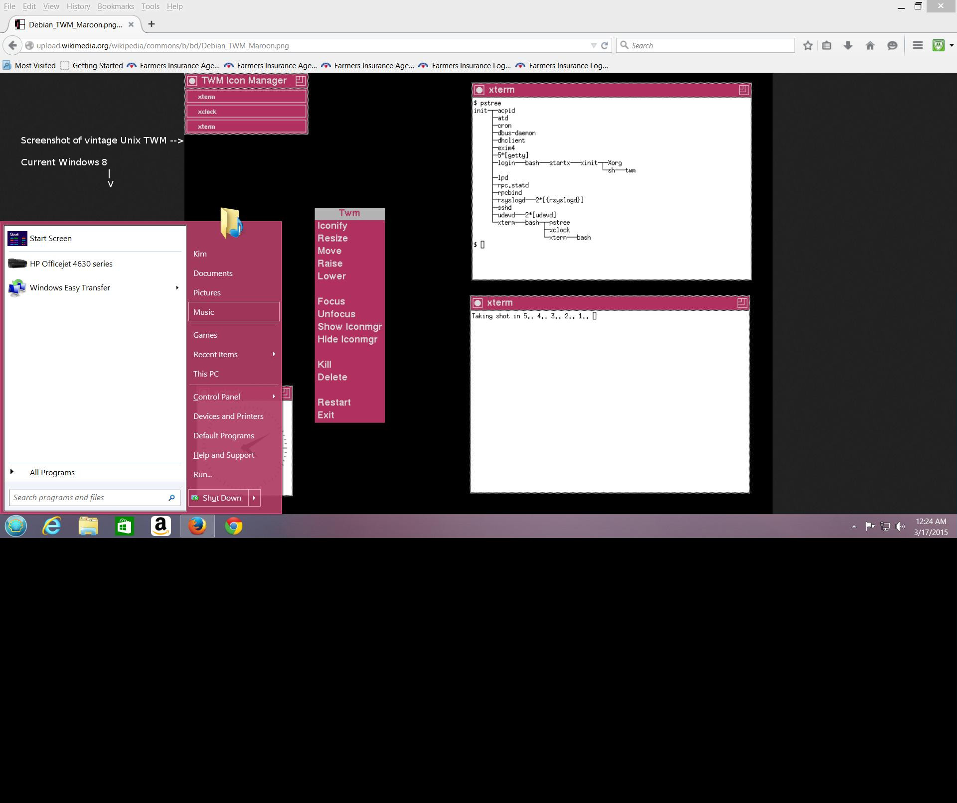Image resolution: width=957 pixels, height=803 pixels.
Task: Click the volume speaker tray icon
Action: (900, 526)
